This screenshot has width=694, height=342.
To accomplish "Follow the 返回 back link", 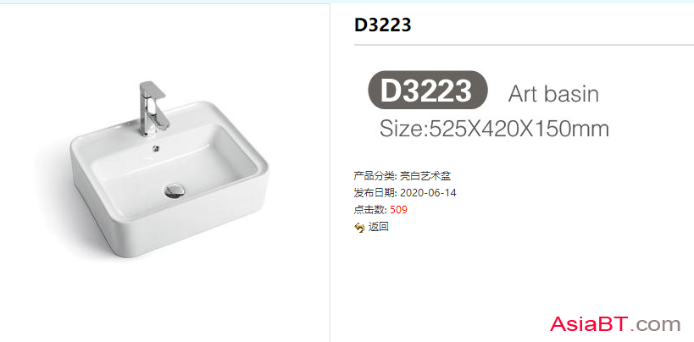I will pyautogui.click(x=379, y=227).
